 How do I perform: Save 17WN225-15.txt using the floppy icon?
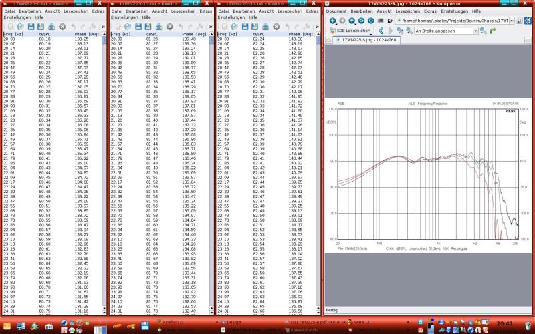pos(138,27)
